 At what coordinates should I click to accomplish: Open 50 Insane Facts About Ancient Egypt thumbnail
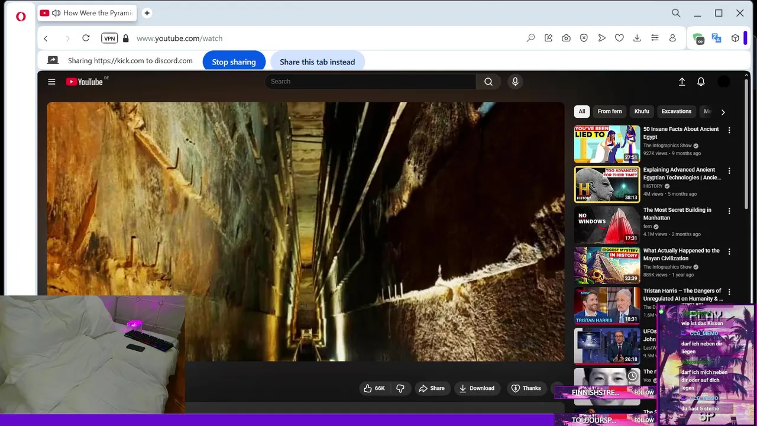[607, 144]
